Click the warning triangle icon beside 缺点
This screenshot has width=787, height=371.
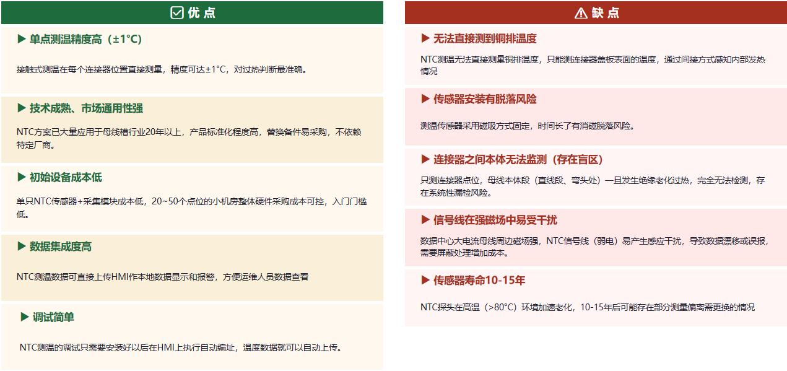click(x=580, y=13)
